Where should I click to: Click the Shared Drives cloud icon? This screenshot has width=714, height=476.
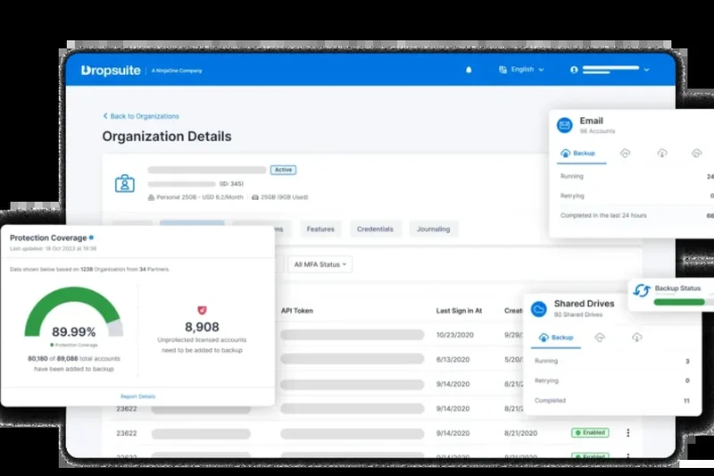click(x=539, y=309)
